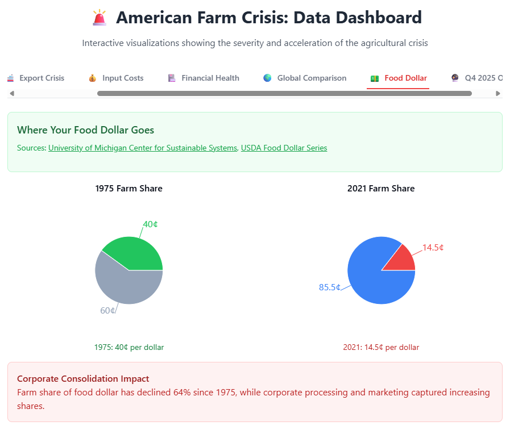Click the horizontal tab scrollbar thumb
Image resolution: width=510 pixels, height=434 pixels.
(x=284, y=93)
